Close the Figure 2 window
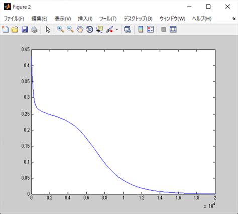 pyautogui.click(x=228, y=7)
